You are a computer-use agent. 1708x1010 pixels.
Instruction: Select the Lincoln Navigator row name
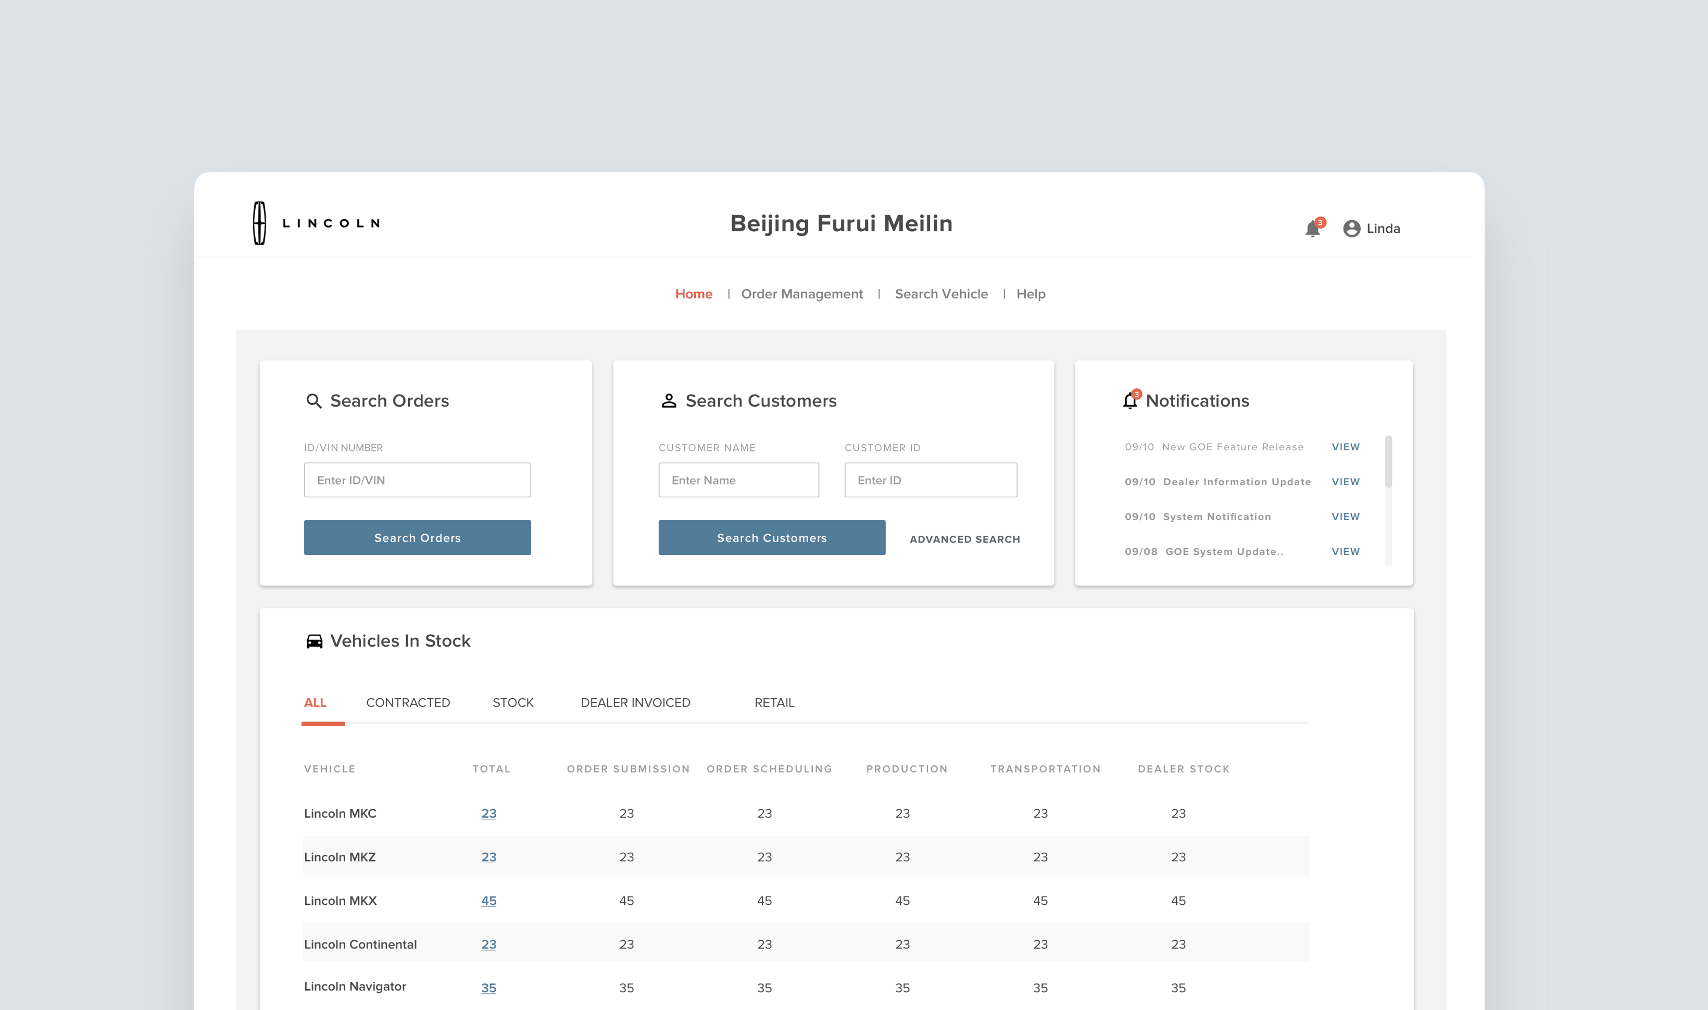point(355,986)
